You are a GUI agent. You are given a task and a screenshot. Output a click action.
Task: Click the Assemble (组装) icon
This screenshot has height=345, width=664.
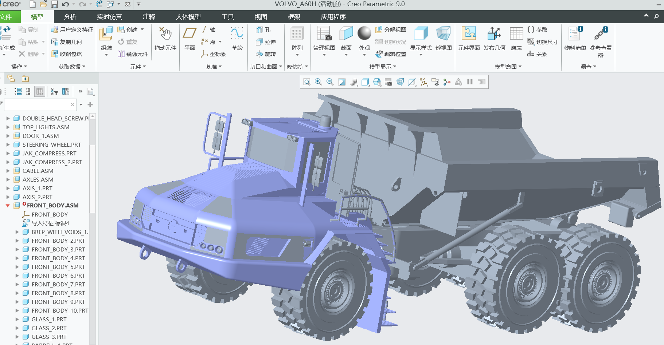coord(106,33)
